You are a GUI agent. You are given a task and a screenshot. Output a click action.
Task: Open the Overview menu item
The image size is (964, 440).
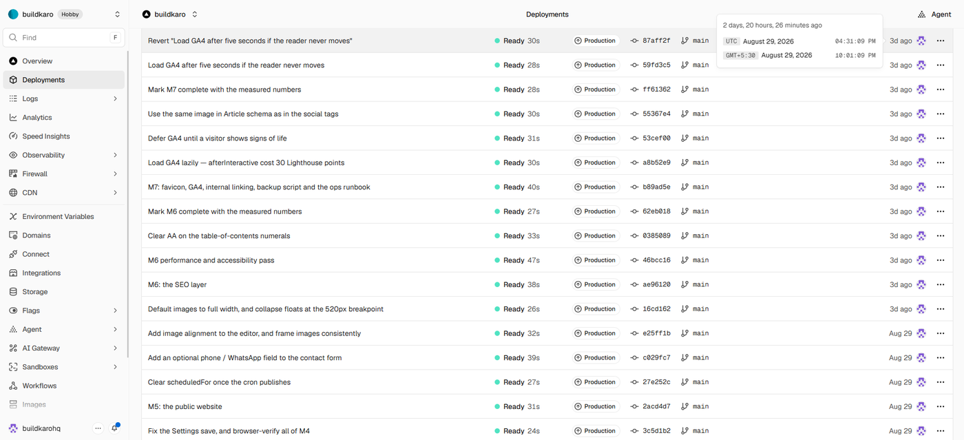click(x=64, y=61)
